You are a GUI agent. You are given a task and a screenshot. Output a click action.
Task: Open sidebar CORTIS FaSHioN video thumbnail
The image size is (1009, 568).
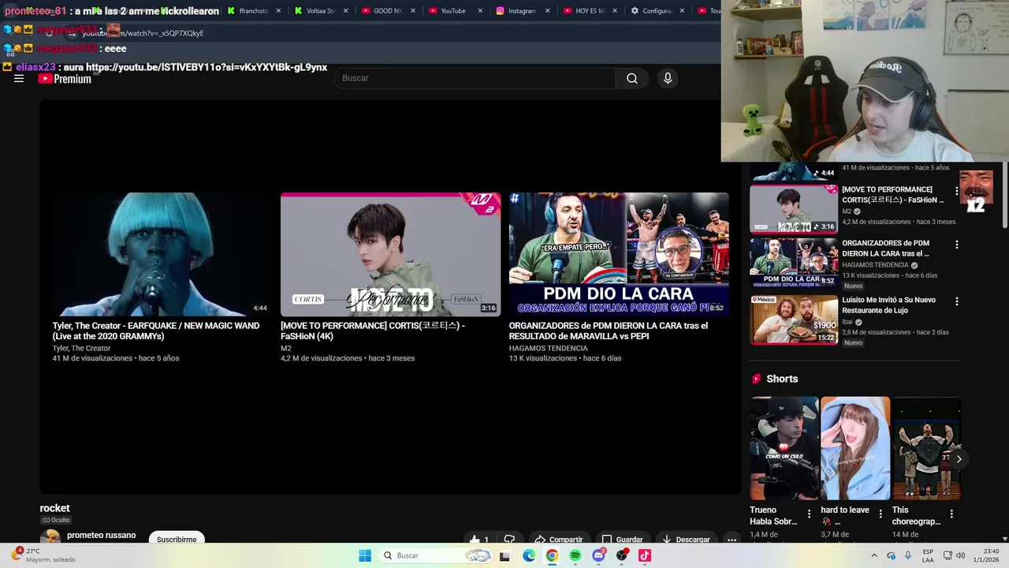(794, 209)
